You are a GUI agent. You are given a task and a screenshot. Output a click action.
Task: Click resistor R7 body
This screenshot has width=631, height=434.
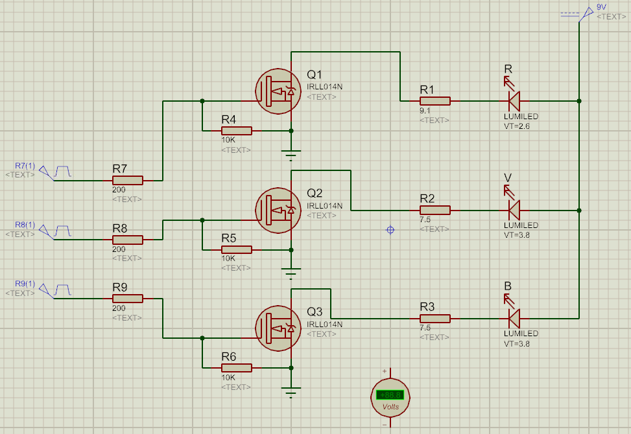(128, 181)
